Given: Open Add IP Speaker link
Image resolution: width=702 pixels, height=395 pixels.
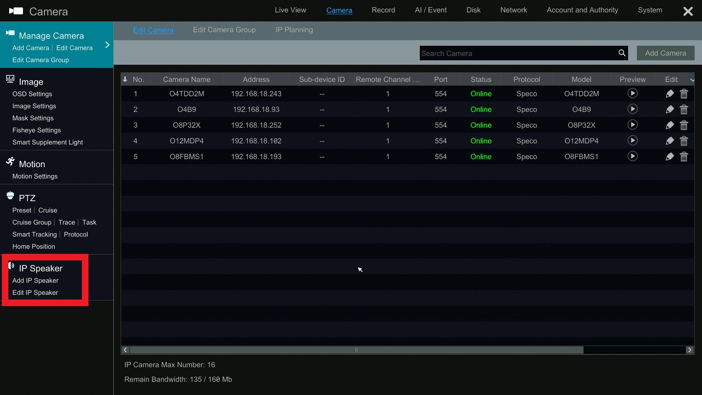Looking at the screenshot, I should [x=35, y=281].
